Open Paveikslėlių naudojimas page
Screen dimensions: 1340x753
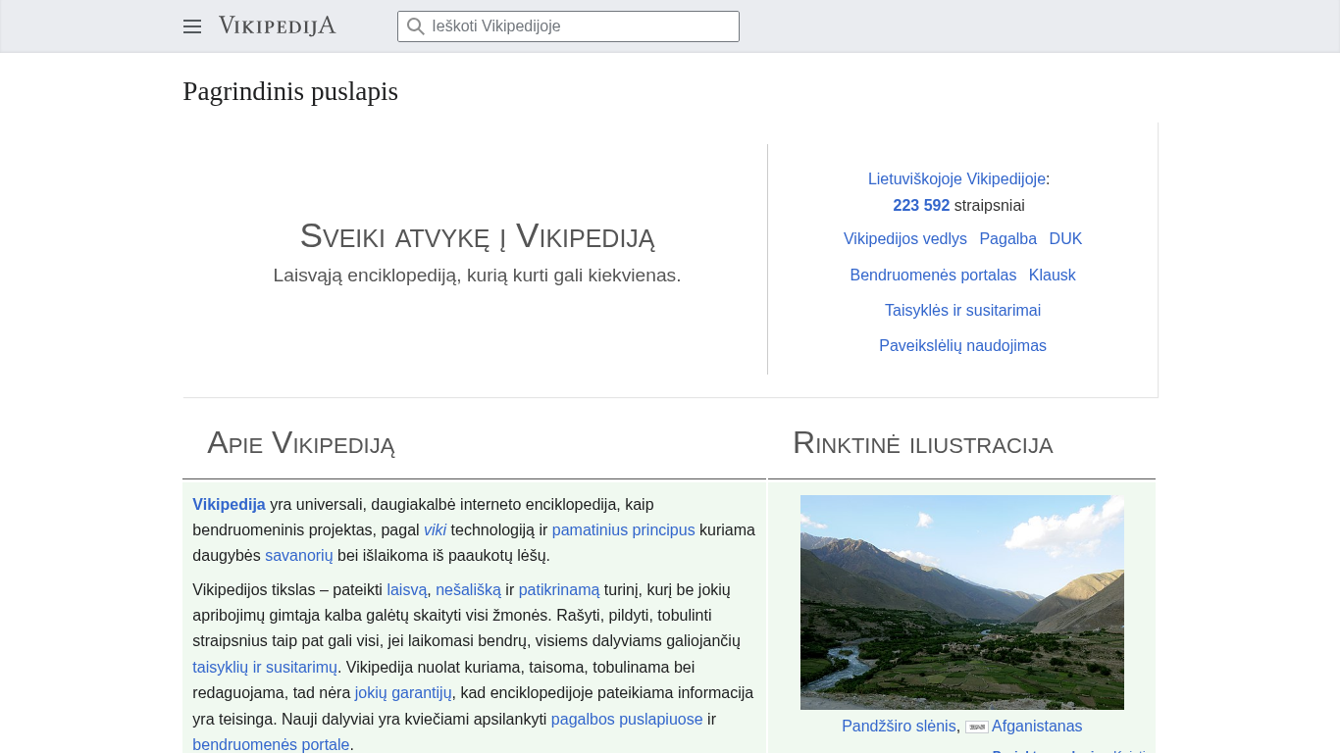click(962, 345)
